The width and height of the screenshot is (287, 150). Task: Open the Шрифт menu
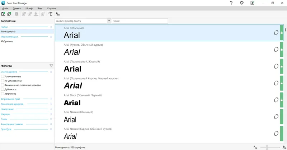pos(29,8)
